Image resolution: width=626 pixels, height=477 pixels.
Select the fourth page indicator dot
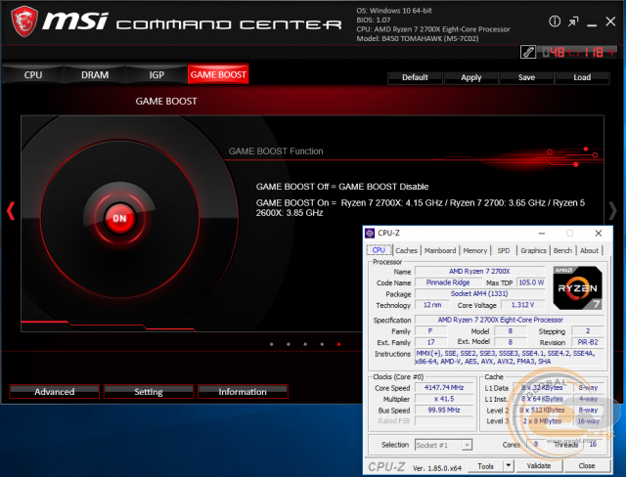point(322,344)
